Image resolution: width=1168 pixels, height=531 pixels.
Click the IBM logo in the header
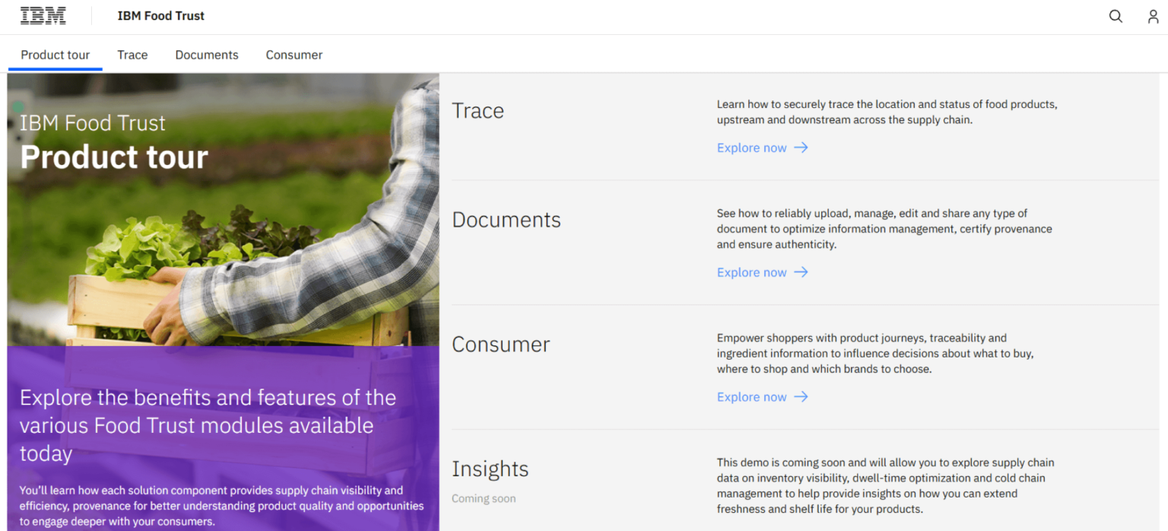pyautogui.click(x=43, y=16)
